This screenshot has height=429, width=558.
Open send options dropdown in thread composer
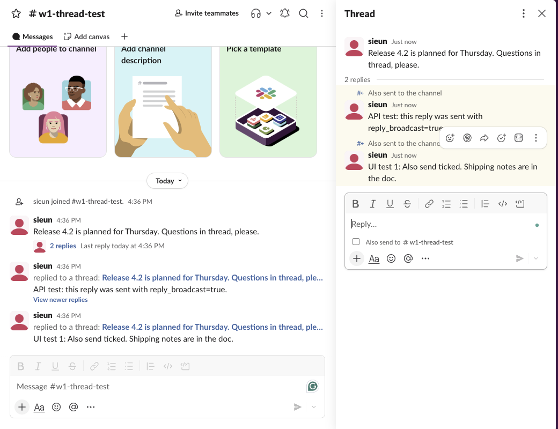[x=536, y=258]
